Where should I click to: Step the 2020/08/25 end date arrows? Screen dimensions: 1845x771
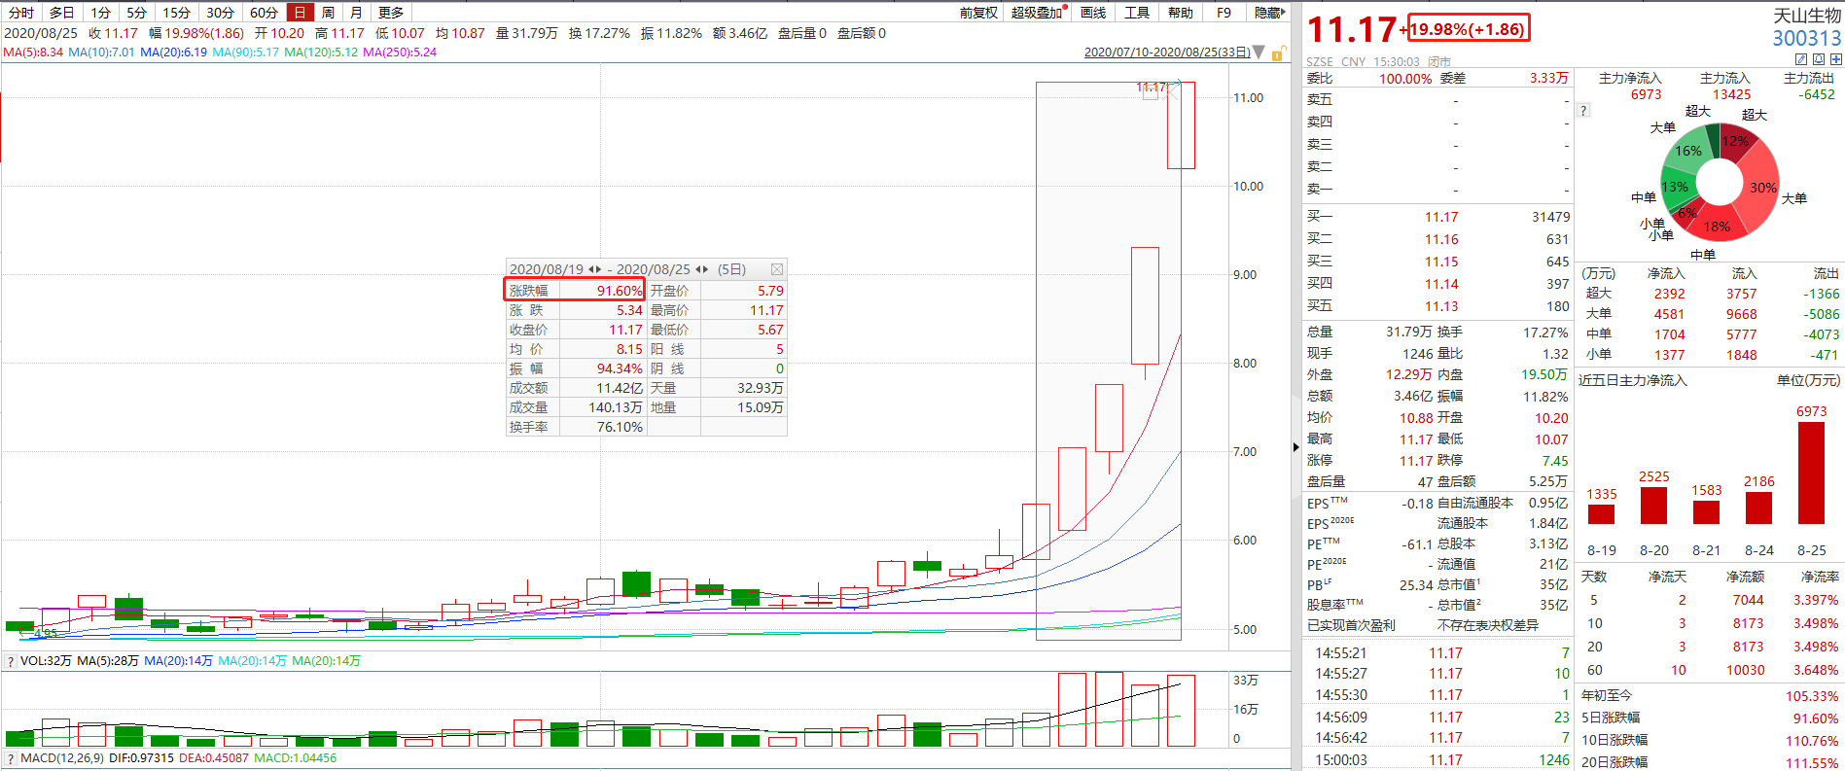(701, 269)
